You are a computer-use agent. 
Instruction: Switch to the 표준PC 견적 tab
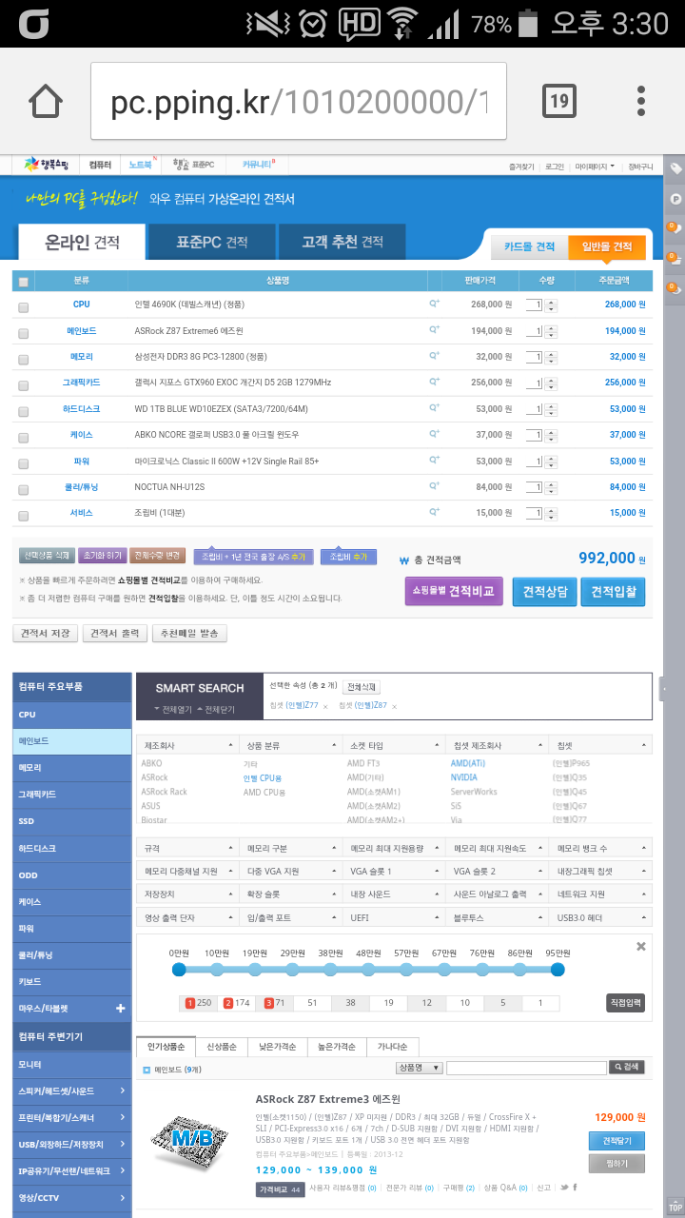pos(212,243)
